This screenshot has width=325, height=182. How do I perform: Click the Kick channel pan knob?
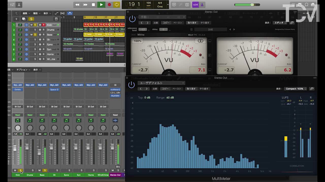click(x=18, y=128)
